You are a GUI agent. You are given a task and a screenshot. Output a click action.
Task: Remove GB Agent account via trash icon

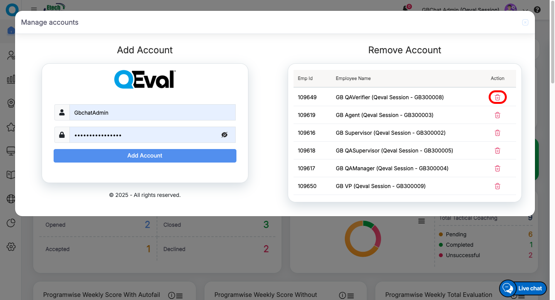498,115
